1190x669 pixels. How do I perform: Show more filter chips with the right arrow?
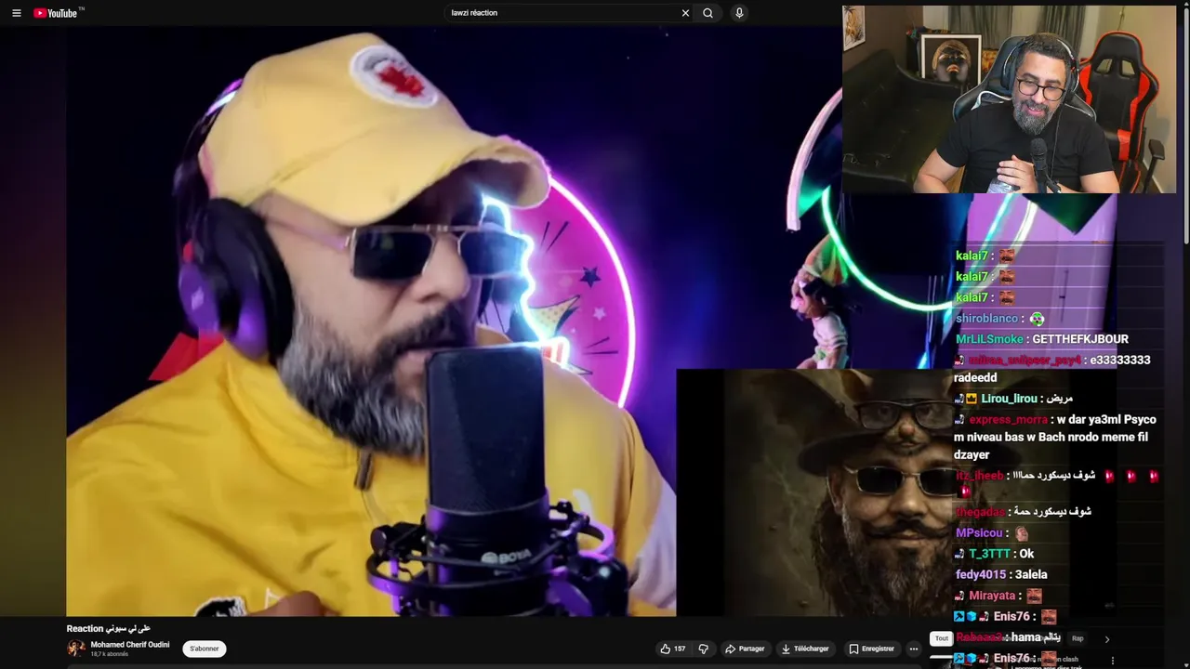point(1106,639)
